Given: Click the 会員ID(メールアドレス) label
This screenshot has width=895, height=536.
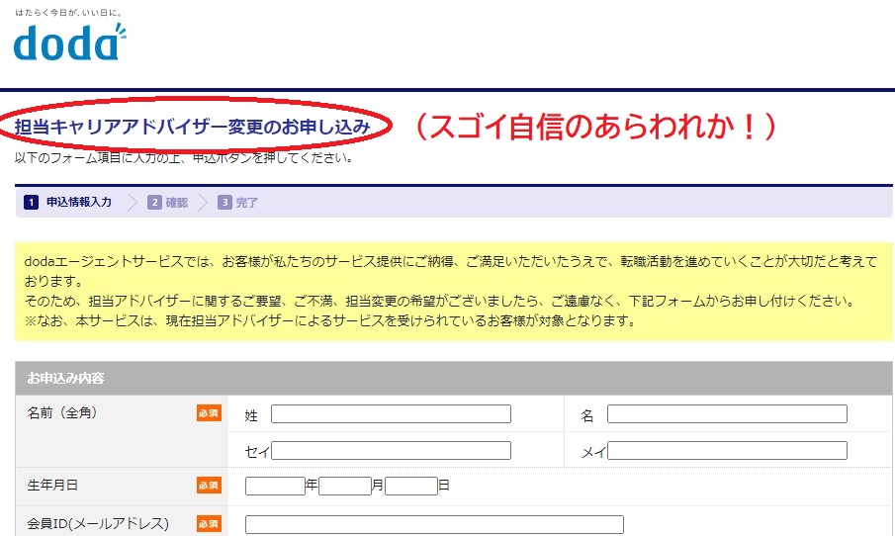Looking at the screenshot, I should pos(98,523).
